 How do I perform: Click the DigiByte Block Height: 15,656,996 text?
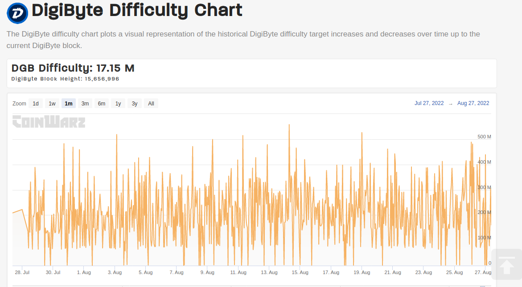[x=65, y=79]
